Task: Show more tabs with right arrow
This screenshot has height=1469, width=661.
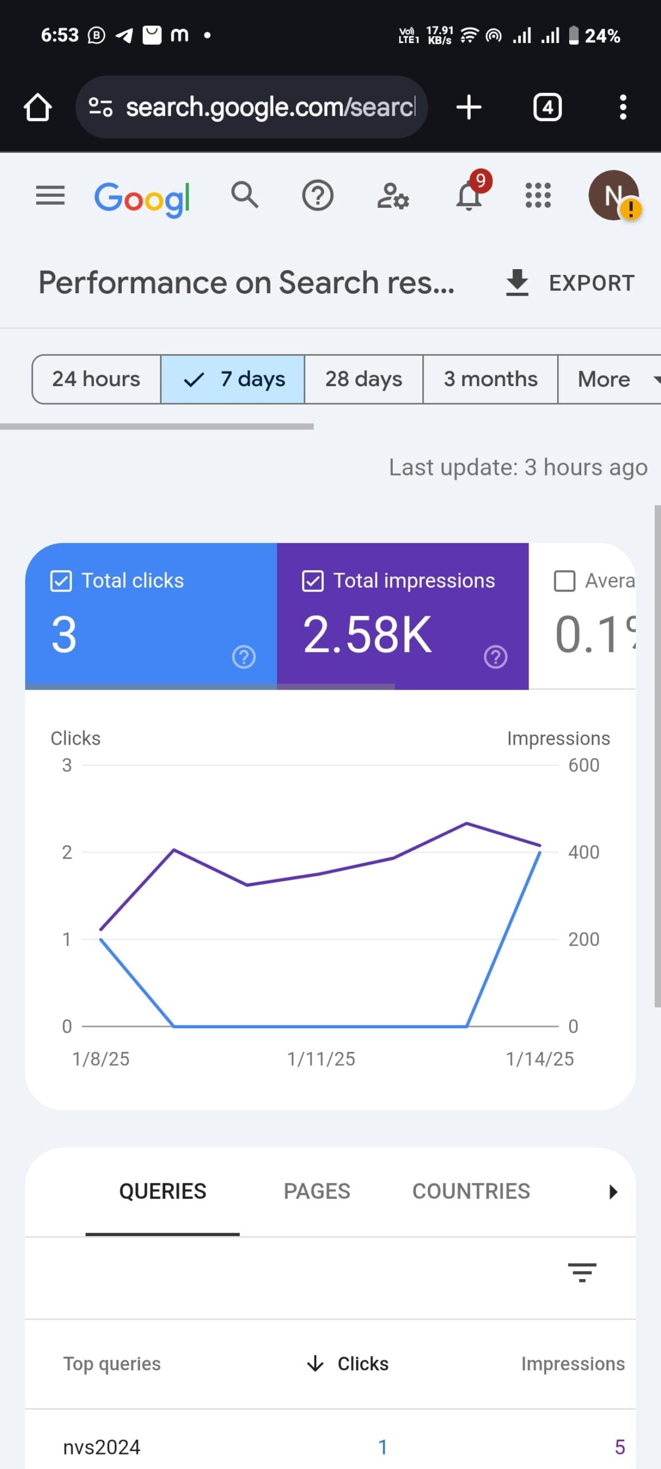Action: [613, 1192]
